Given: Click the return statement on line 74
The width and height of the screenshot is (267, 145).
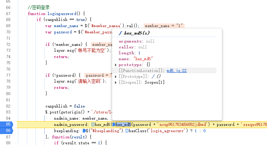Looking at the screenshot, I should coord(62,57).
